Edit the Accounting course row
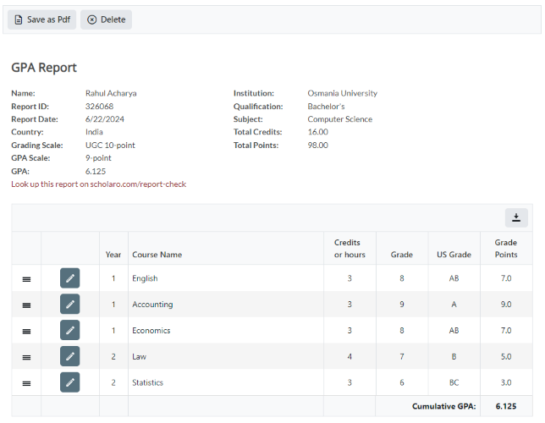Image resolution: width=545 pixels, height=423 pixels. click(x=70, y=305)
